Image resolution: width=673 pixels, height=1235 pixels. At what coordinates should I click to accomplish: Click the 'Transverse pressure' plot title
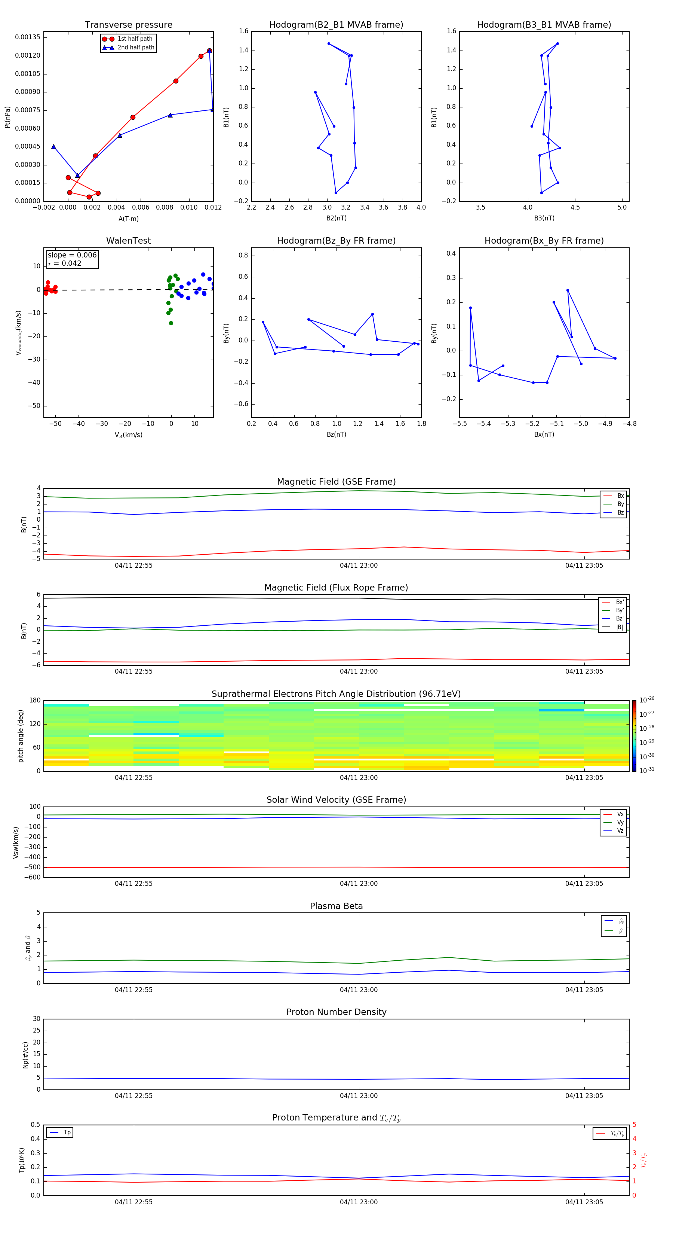click(128, 24)
